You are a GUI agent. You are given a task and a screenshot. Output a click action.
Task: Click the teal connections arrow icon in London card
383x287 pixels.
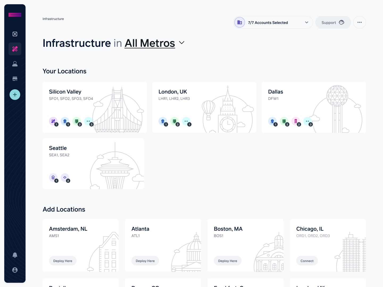pyautogui.click(x=186, y=121)
